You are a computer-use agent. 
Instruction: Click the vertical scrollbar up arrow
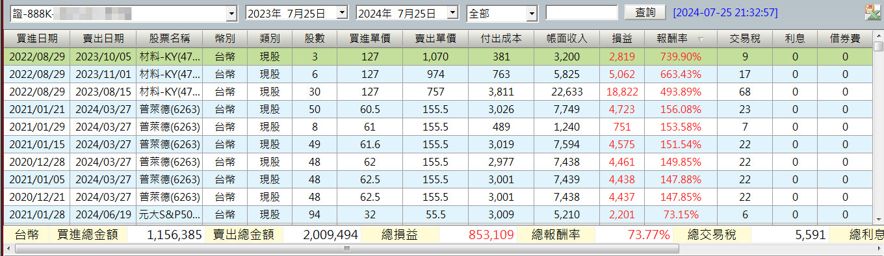[878, 36]
